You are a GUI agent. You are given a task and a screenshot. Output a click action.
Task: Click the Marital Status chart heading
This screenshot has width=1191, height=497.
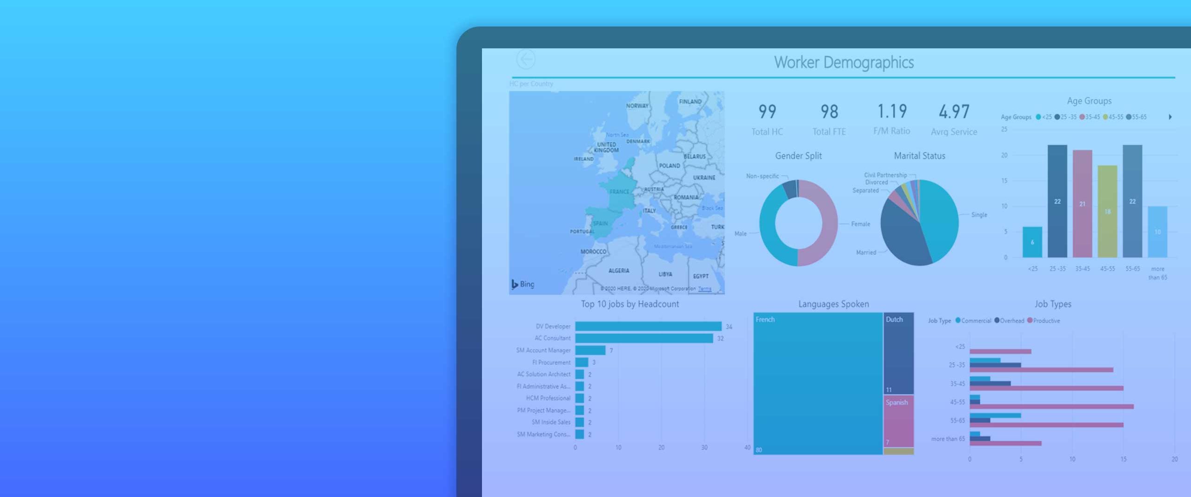pos(920,156)
